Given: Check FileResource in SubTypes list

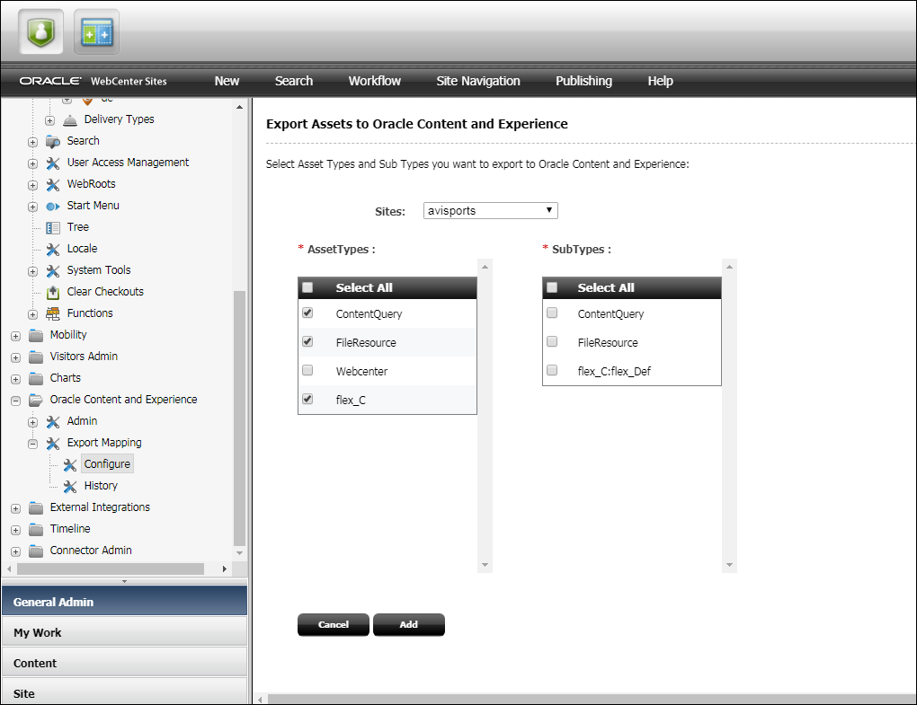Looking at the screenshot, I should pyautogui.click(x=552, y=341).
